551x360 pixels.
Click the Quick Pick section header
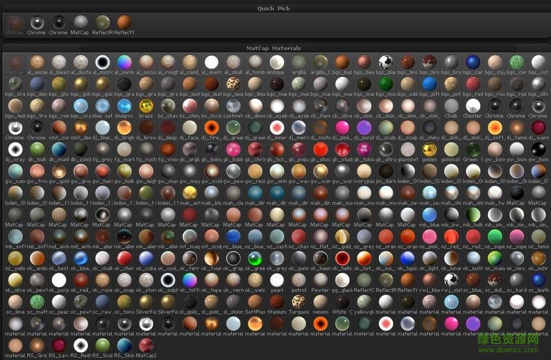tap(274, 8)
